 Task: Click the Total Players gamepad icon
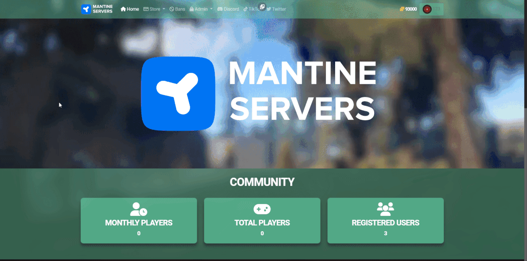click(x=262, y=209)
